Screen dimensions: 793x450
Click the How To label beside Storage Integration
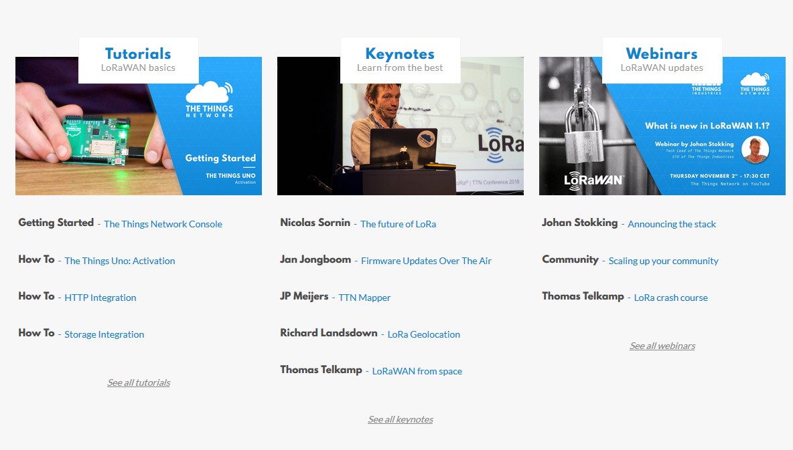pos(36,333)
